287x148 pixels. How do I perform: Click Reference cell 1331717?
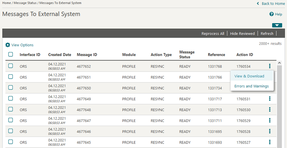[215, 99]
